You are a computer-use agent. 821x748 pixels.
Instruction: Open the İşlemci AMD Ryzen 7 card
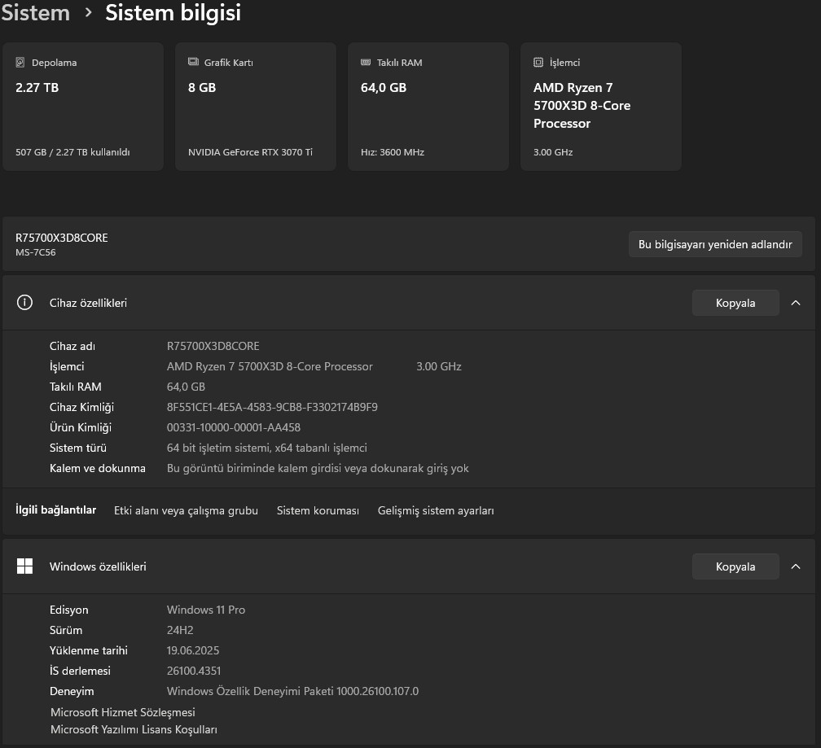601,107
